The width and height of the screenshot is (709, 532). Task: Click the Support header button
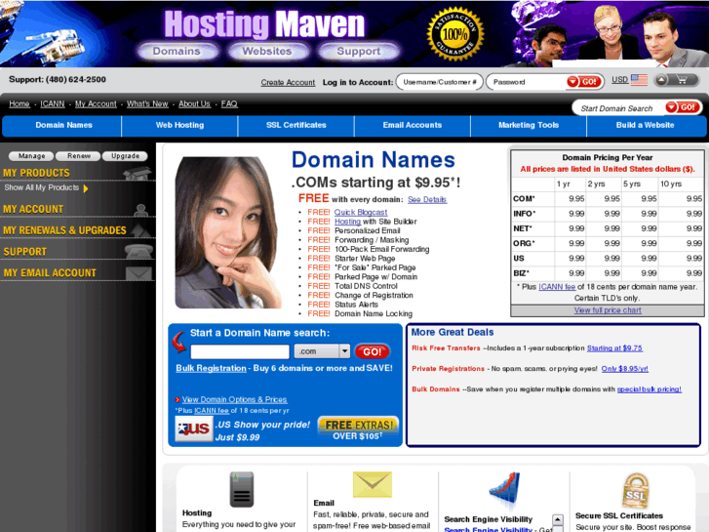(x=359, y=51)
